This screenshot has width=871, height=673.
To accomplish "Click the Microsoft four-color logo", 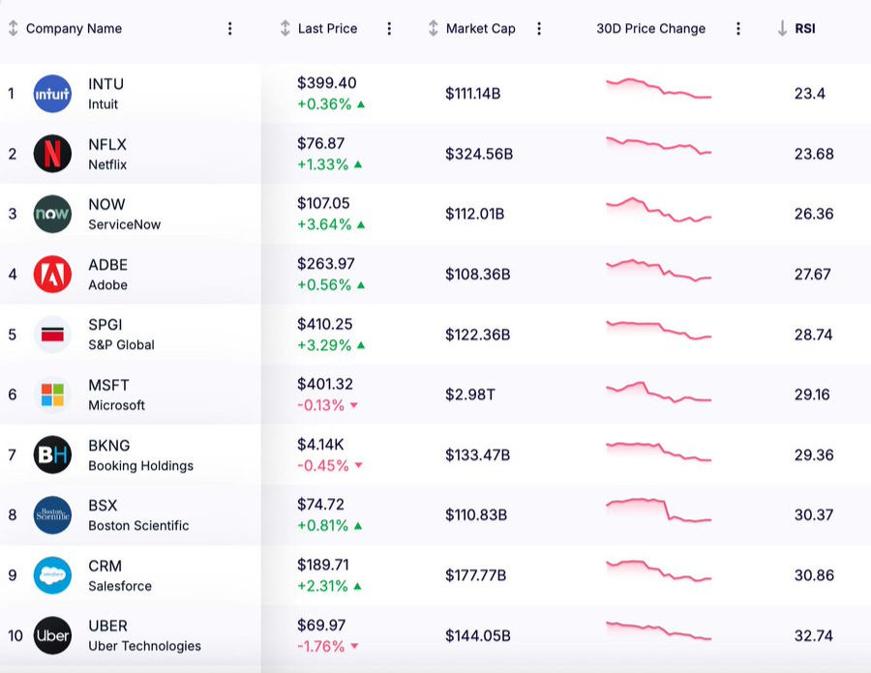I will click(x=52, y=395).
